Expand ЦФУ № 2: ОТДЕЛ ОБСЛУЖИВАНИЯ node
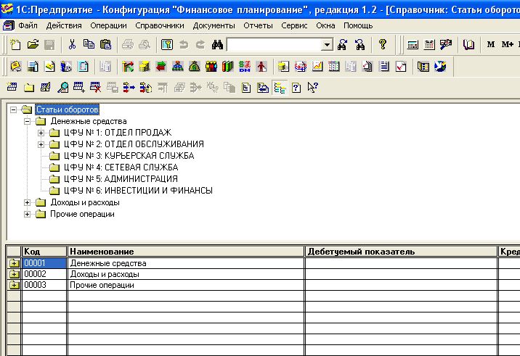The width and height of the screenshot is (520, 356). coord(41,144)
